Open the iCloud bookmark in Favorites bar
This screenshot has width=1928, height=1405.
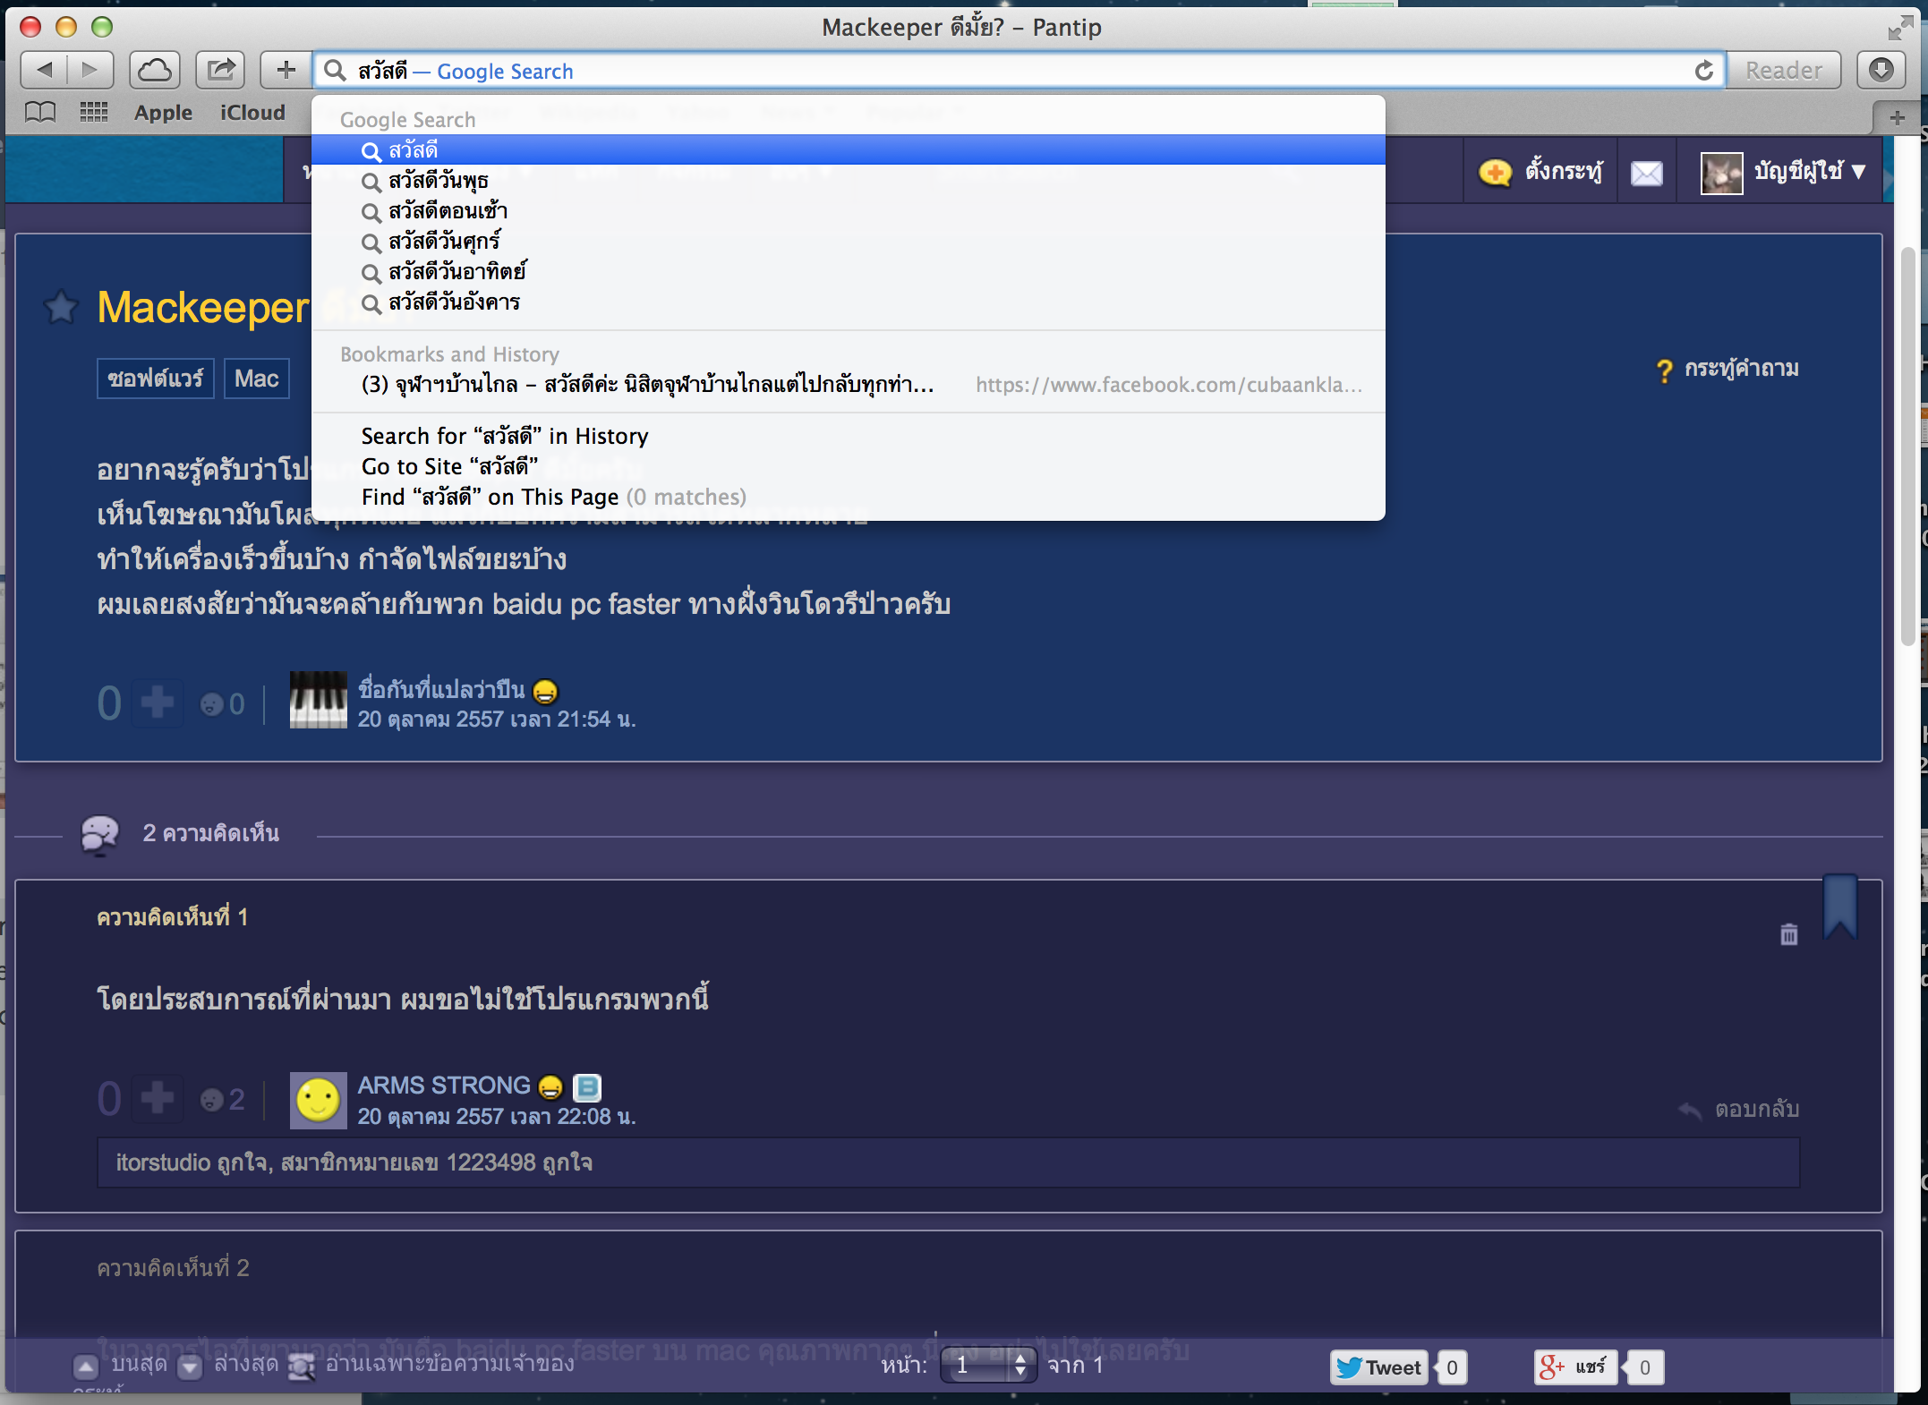[252, 113]
